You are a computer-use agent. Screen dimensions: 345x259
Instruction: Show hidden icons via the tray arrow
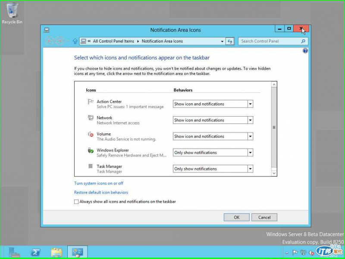287,253
